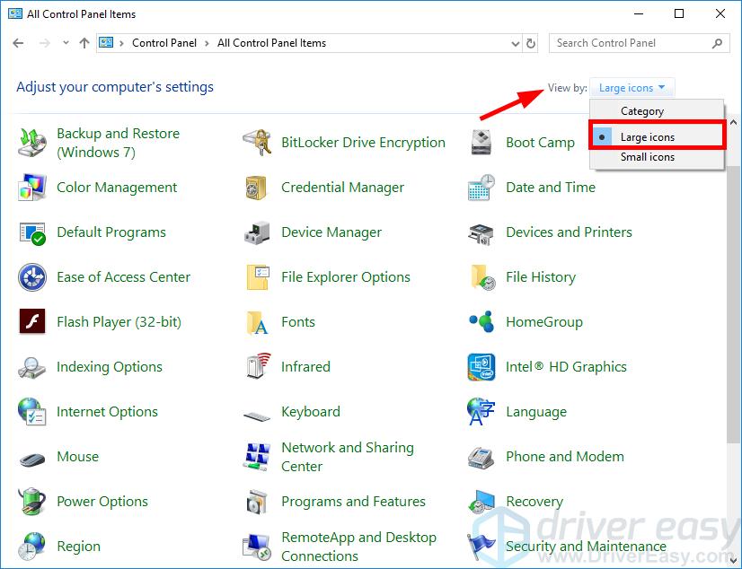Open the Flash Player icon
This screenshot has width=742, height=569.
[32, 322]
